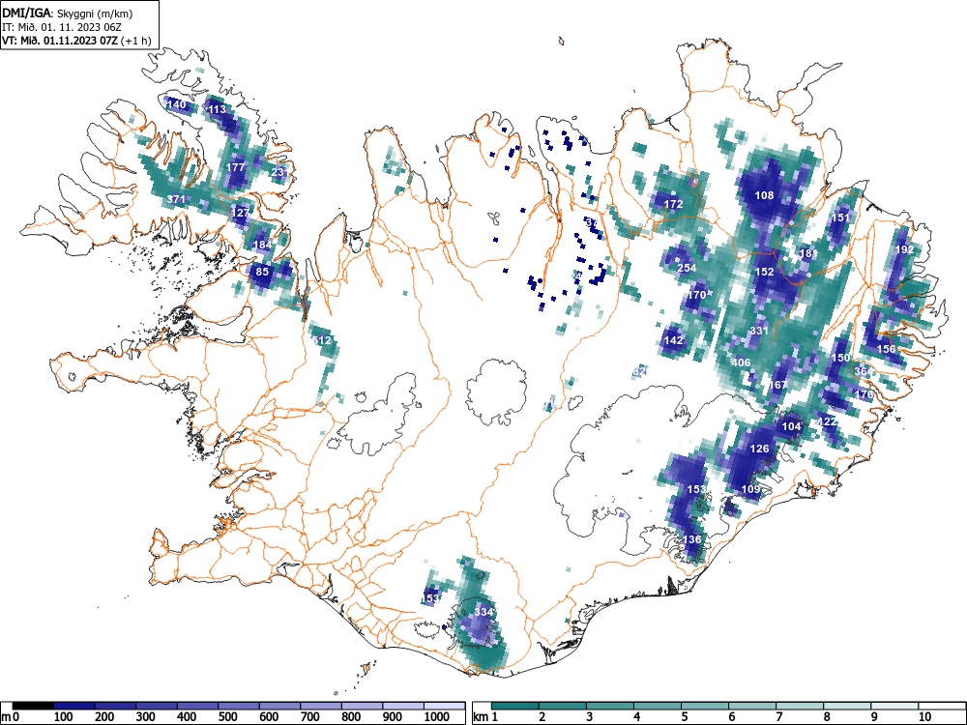Click the '100' label on the meter legend
Image resolution: width=967 pixels, height=725 pixels.
64,717
